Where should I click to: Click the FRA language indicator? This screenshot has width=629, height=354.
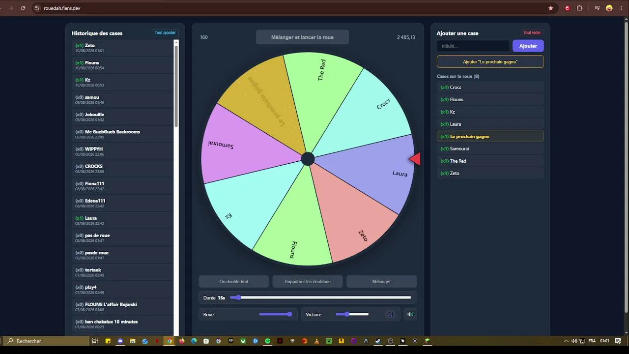point(592,341)
